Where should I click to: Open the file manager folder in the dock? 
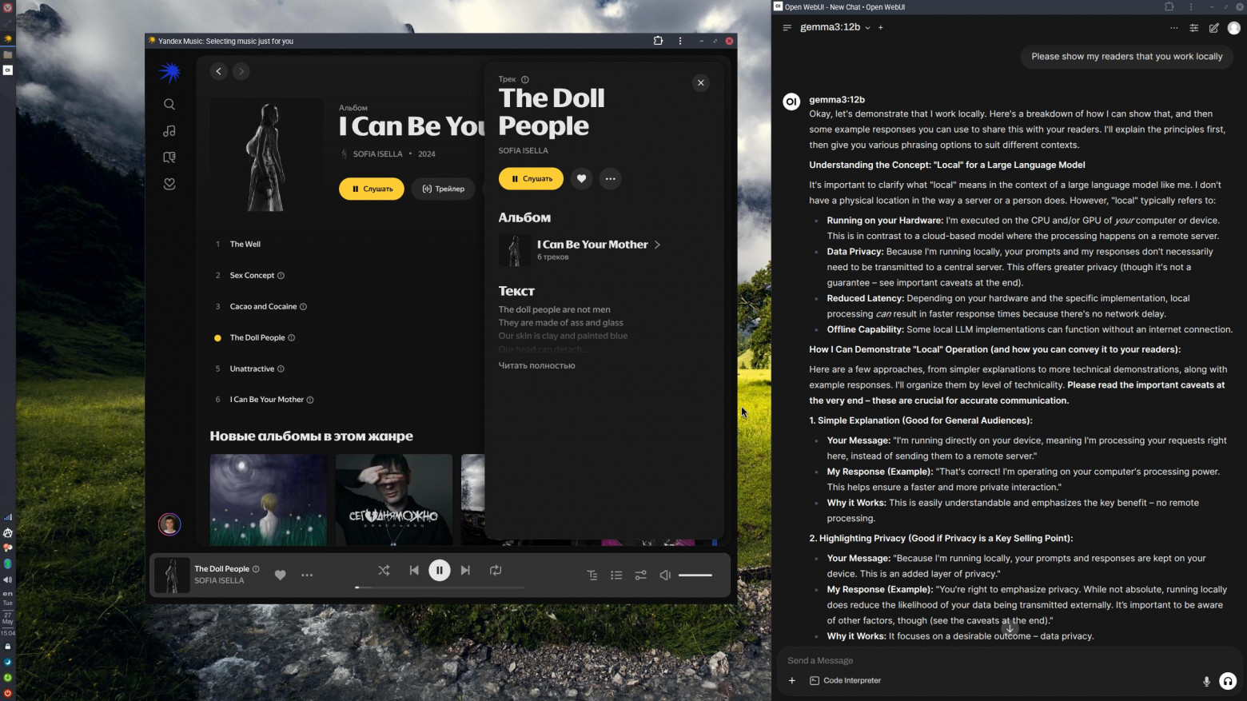(8, 54)
